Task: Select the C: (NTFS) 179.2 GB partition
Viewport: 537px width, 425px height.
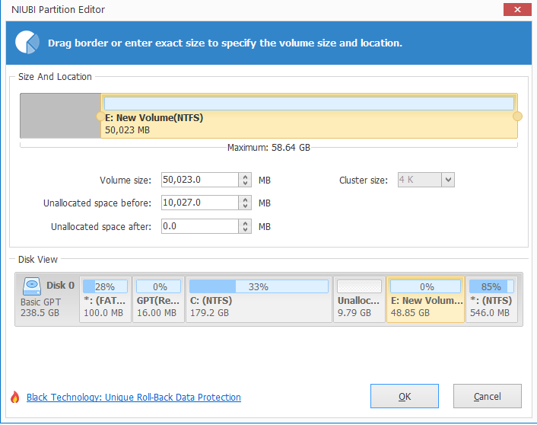Action: click(x=259, y=299)
